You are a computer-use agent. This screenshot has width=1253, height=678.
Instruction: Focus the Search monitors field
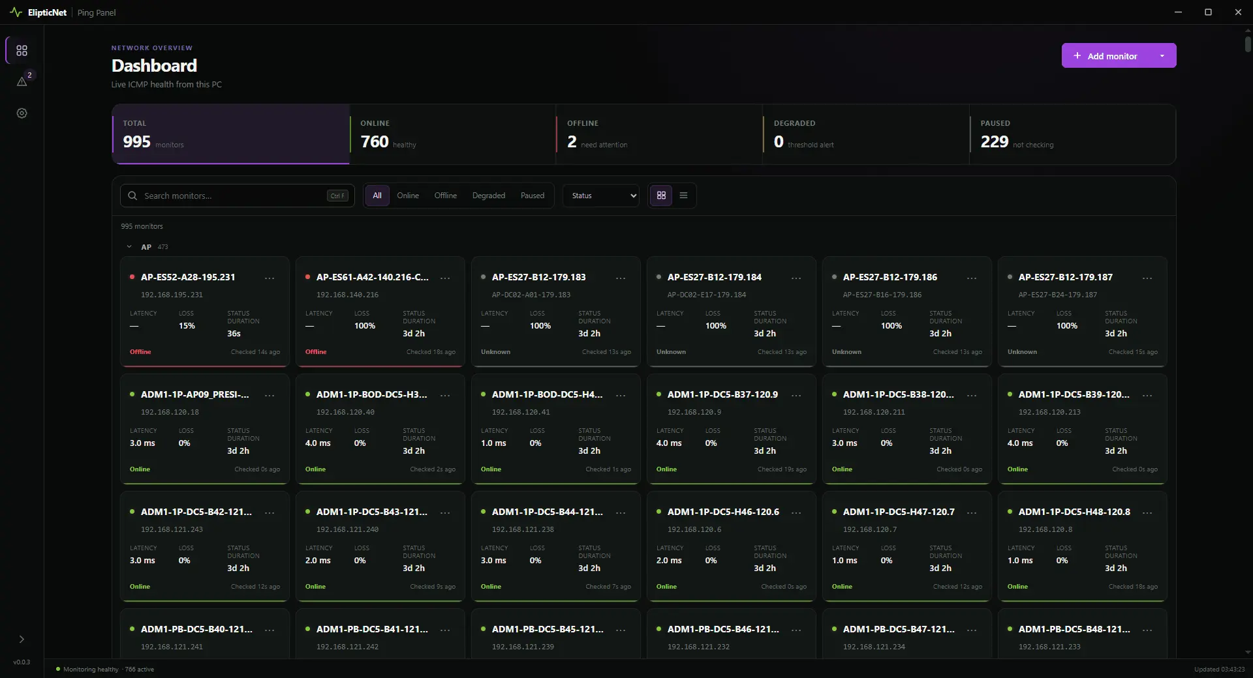click(x=237, y=196)
